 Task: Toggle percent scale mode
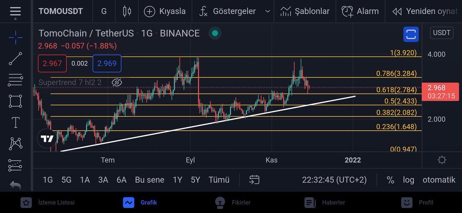(390, 180)
